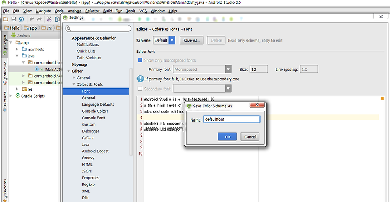Click Cancel in Save Color Scheme dialog
The width and height of the screenshot is (390, 202).
tap(250, 137)
